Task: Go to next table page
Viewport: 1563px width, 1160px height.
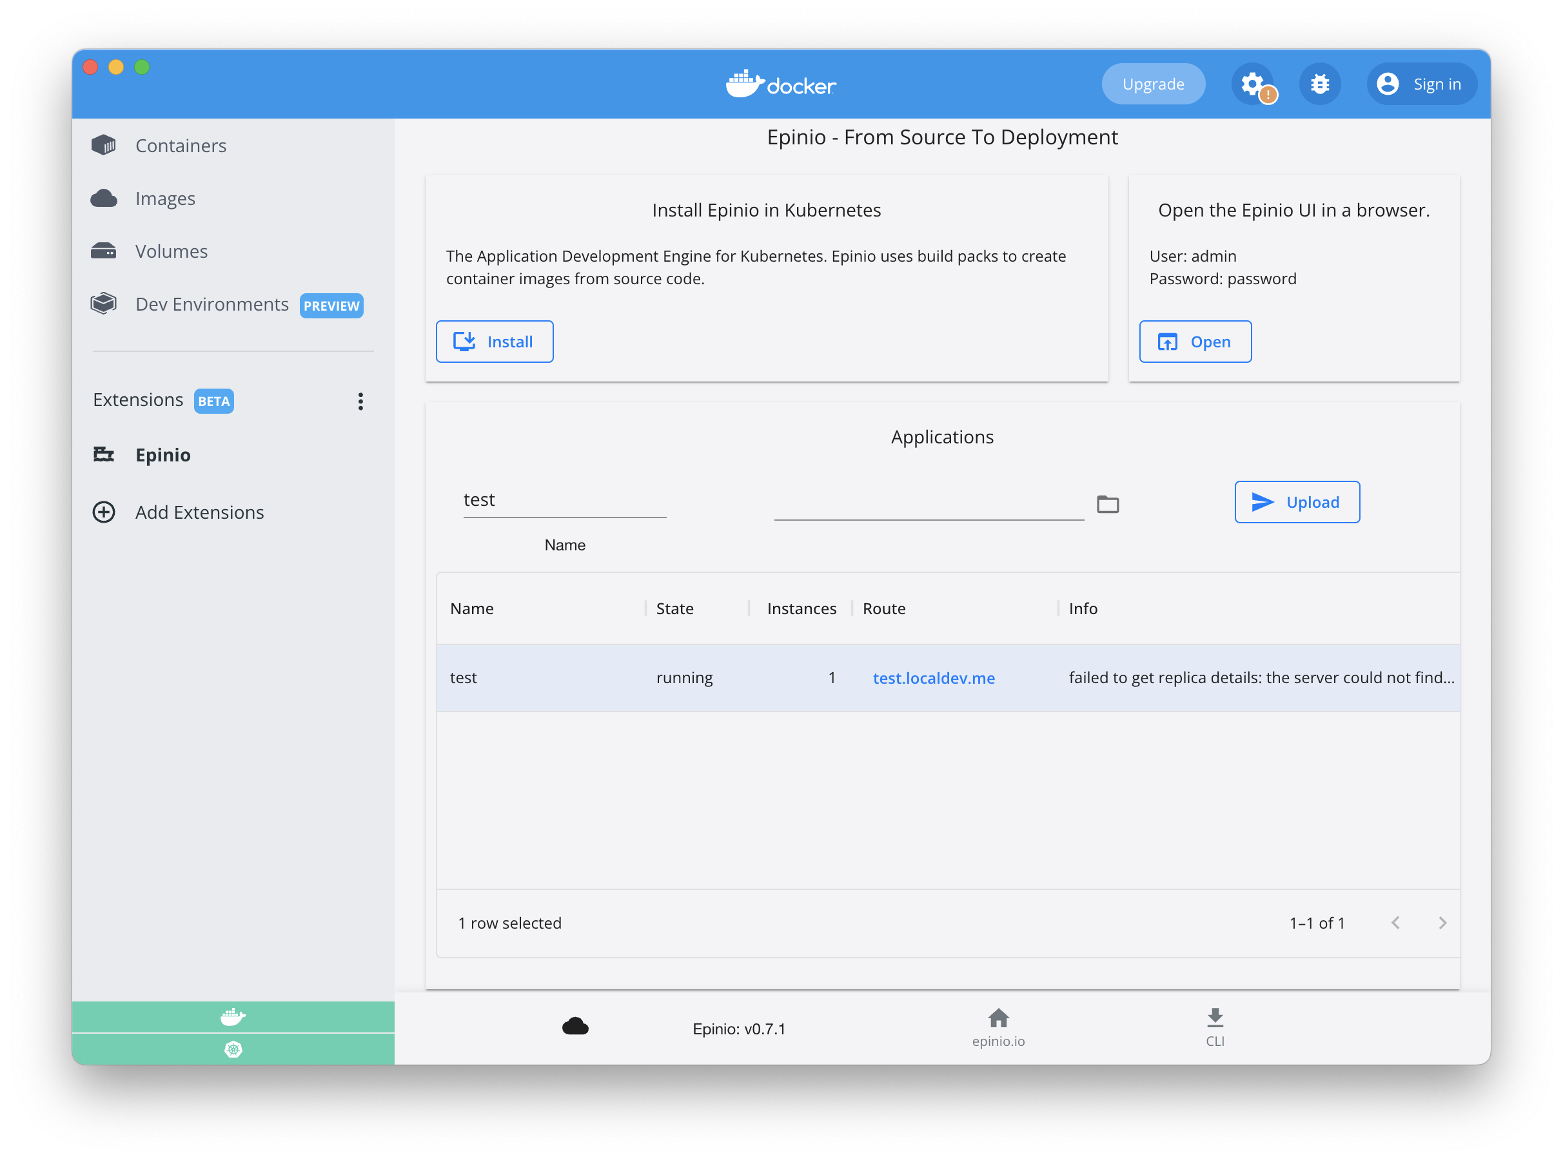Action: [1442, 923]
